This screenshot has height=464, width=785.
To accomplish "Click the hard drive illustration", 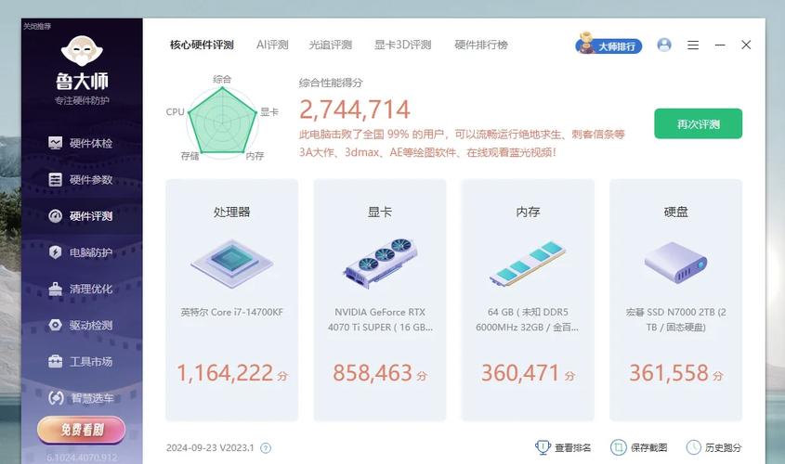I will (x=675, y=263).
